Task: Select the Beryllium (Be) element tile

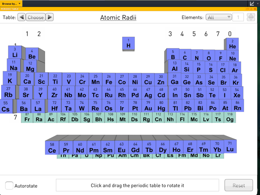Action: [32, 54]
